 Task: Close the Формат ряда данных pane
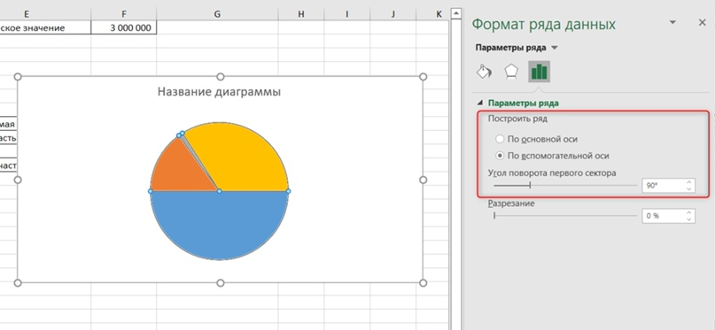tap(703, 23)
